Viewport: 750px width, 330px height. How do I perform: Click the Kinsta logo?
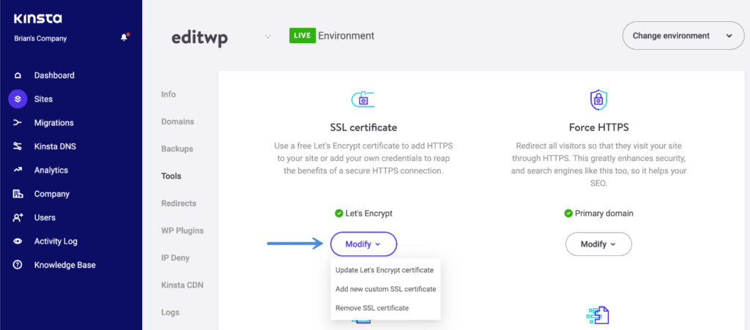(38, 19)
